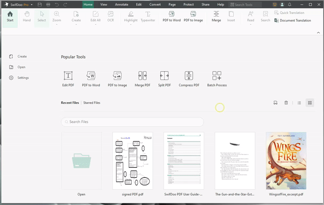The height and width of the screenshot is (205, 324).
Task: Open the signed PDF.pdf thumbnail
Action: point(132,161)
